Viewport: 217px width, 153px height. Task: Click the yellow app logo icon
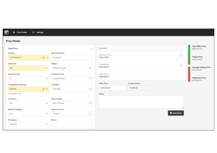coord(7,32)
